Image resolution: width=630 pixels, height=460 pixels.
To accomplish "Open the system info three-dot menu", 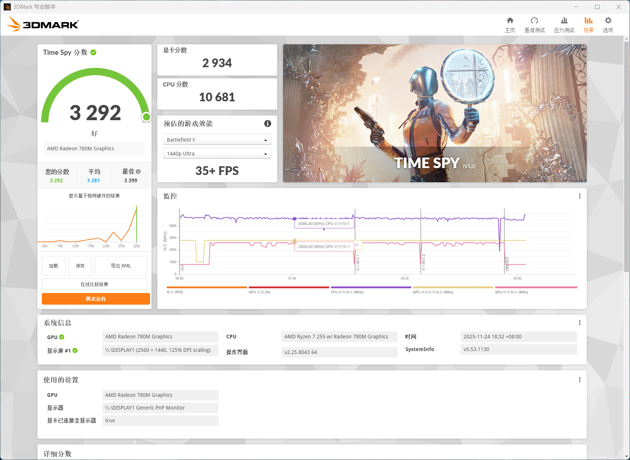I will tap(579, 323).
